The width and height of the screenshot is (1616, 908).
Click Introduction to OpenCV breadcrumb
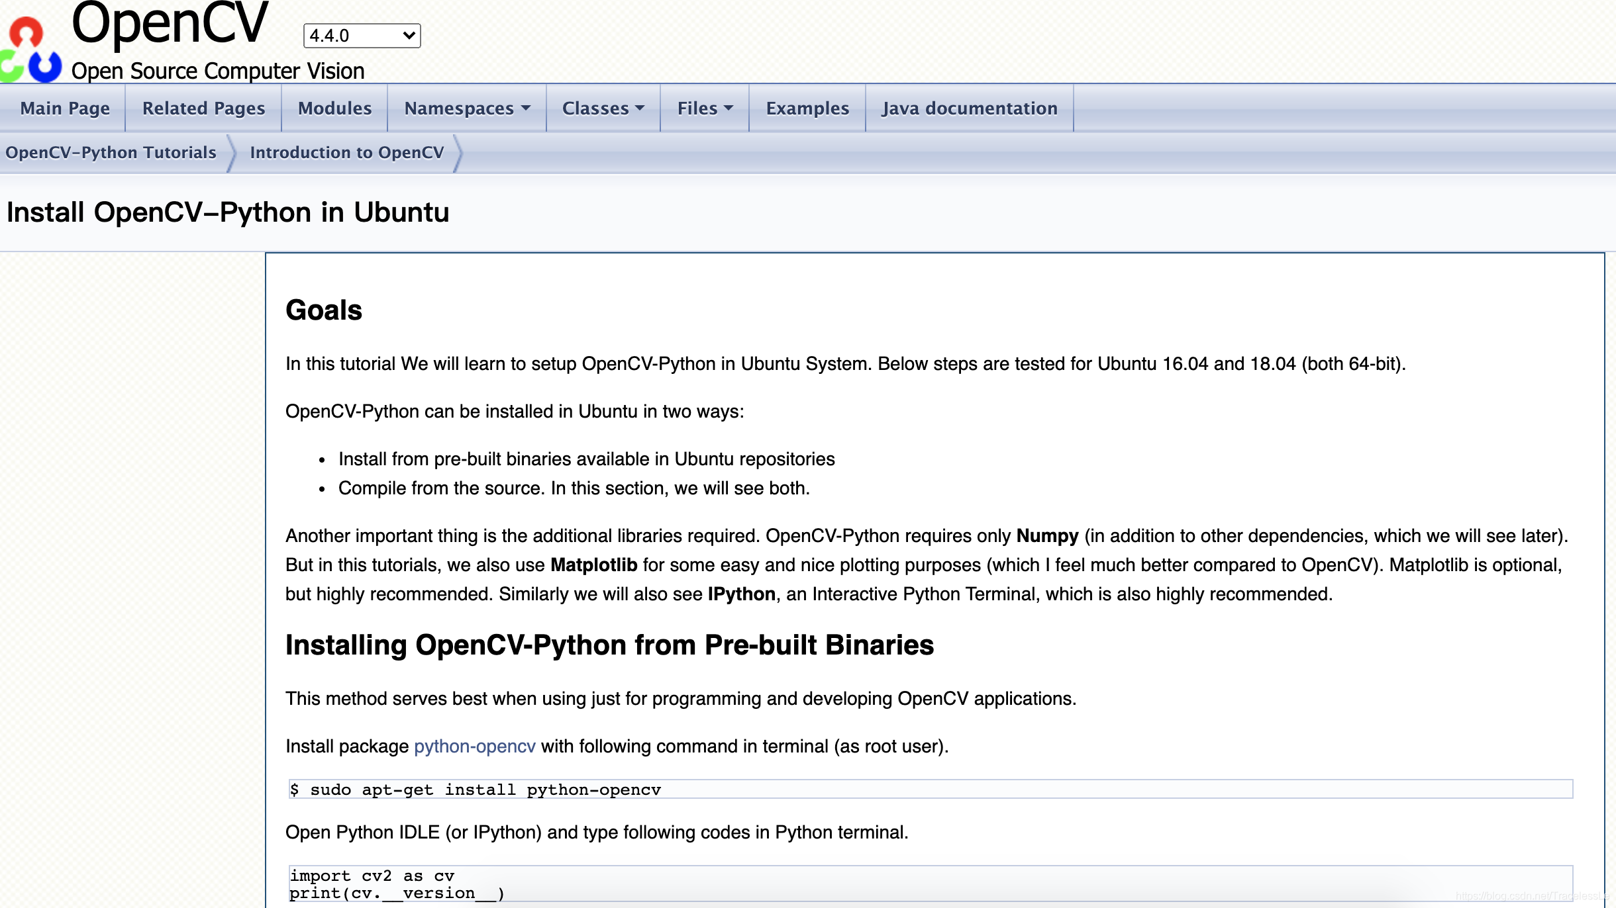347,152
